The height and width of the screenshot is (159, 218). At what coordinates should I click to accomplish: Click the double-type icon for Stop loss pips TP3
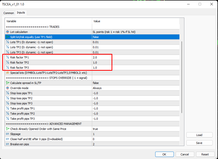[x=7, y=103]
